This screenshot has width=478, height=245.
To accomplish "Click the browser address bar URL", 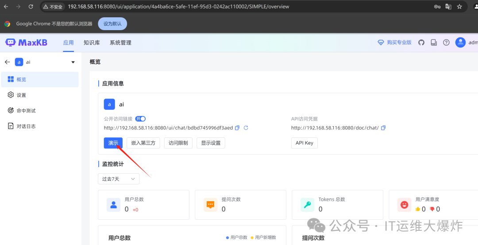I will (x=179, y=6).
